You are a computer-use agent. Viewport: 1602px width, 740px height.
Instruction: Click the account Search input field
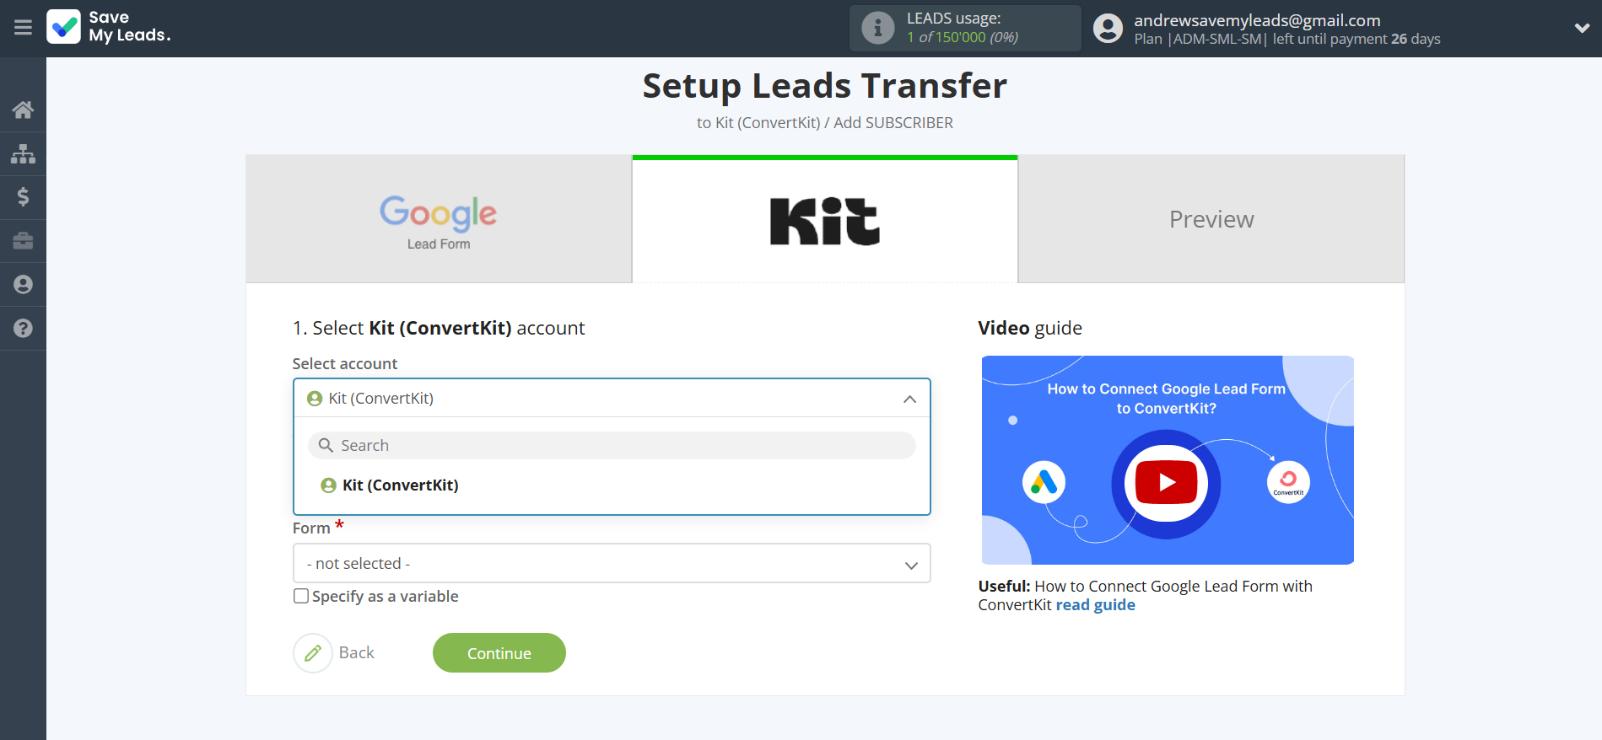pos(612,445)
